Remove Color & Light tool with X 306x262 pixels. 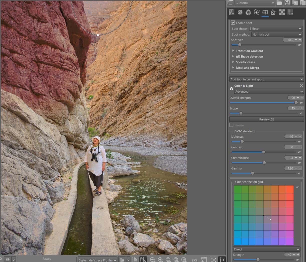(301, 86)
